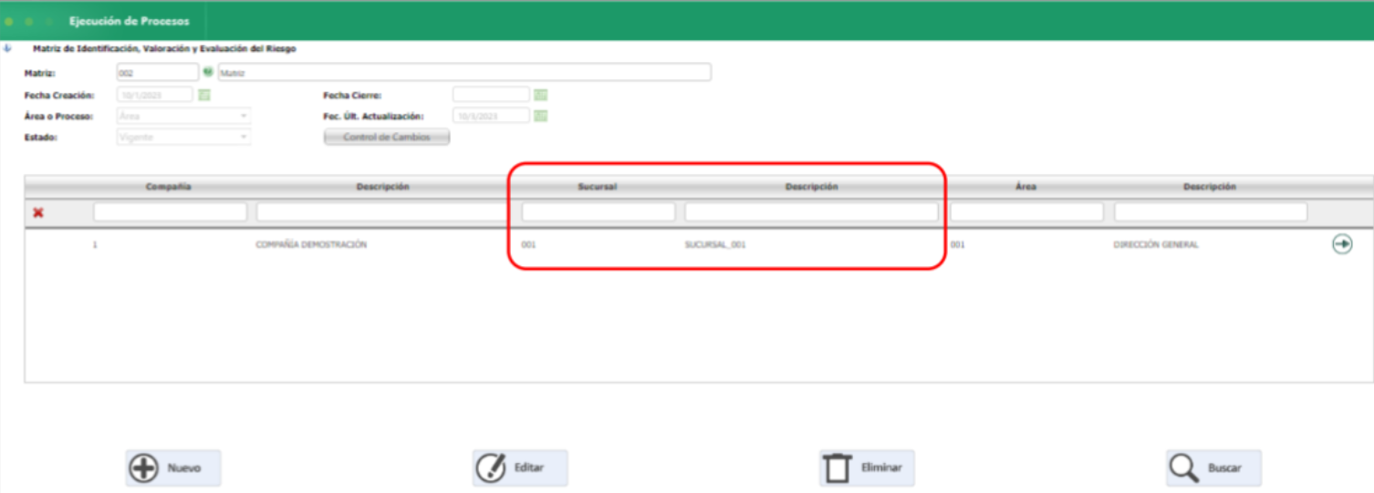This screenshot has width=1374, height=493.
Task: Click the Nuevo button
Action: [x=173, y=467]
